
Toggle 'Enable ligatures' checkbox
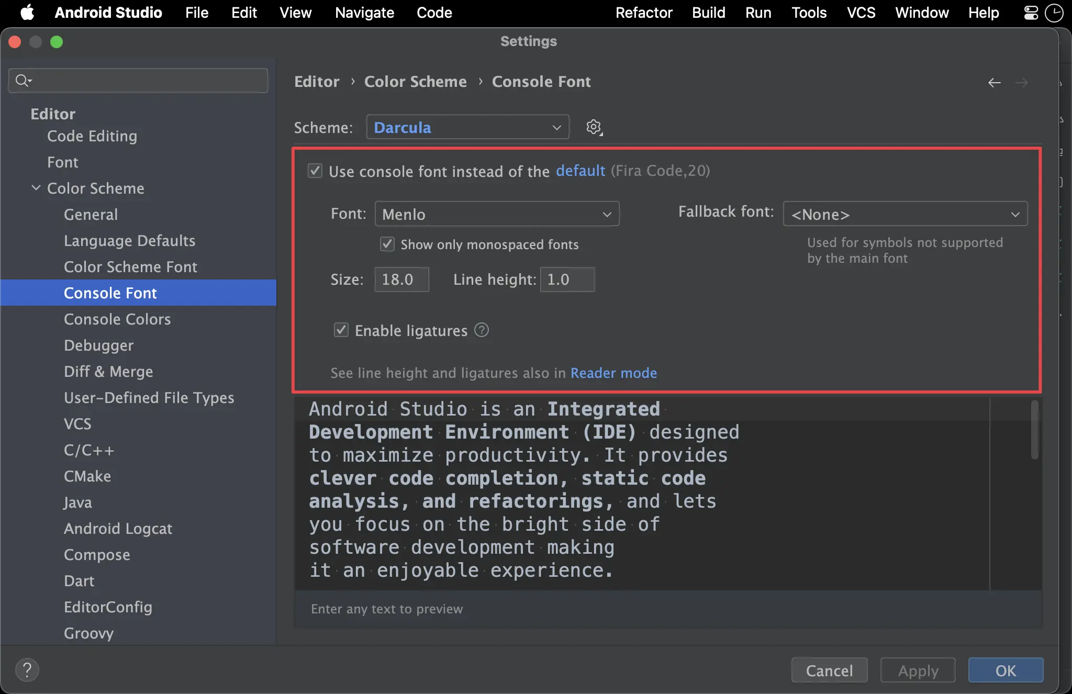point(341,330)
